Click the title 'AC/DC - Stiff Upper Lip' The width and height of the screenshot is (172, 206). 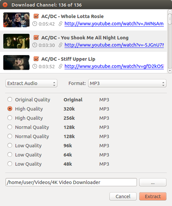click(68, 59)
